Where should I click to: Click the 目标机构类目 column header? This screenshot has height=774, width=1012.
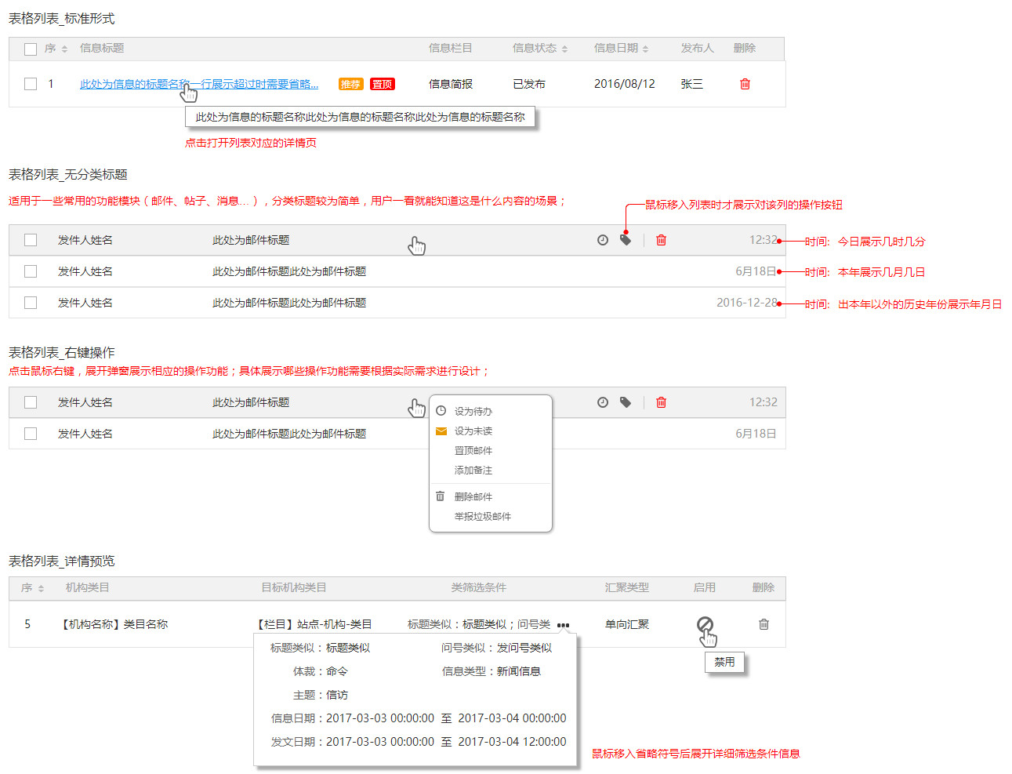[x=294, y=587]
